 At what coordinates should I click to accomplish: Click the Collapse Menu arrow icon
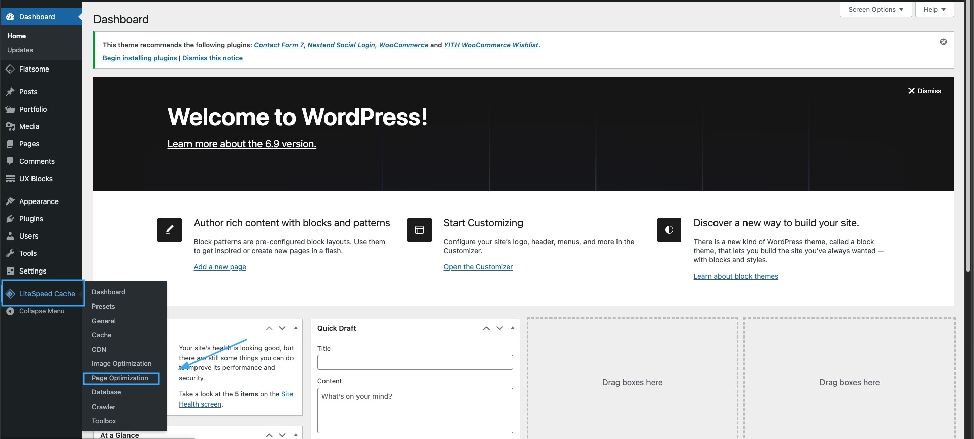click(x=10, y=311)
